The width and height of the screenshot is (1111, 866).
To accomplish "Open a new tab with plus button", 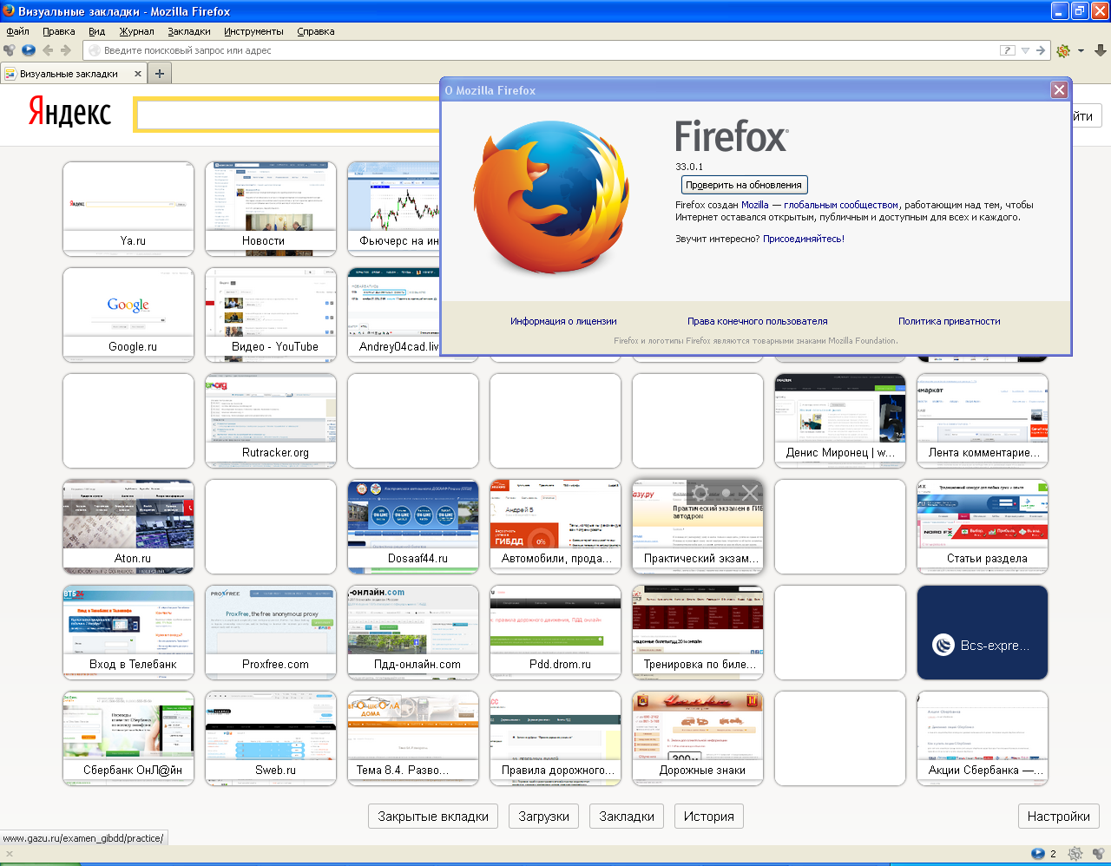I will point(159,74).
